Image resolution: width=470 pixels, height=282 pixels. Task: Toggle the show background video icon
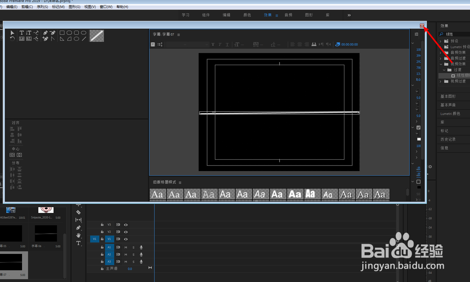tap(338, 44)
